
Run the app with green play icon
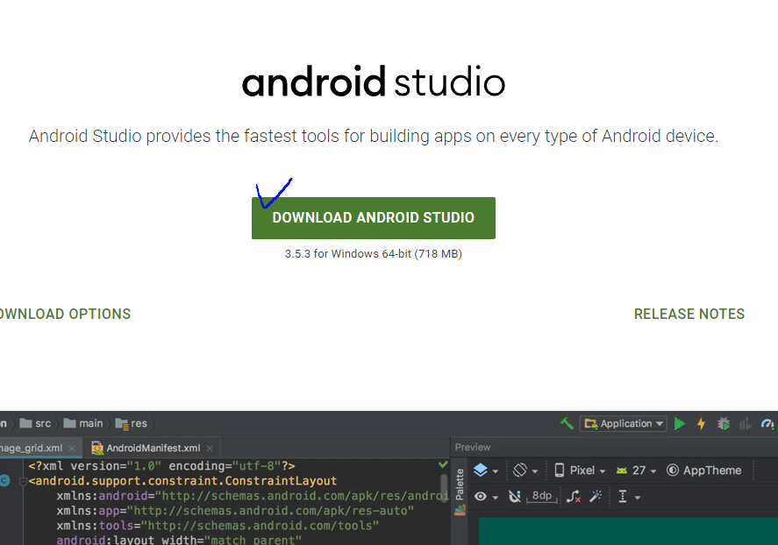click(680, 423)
